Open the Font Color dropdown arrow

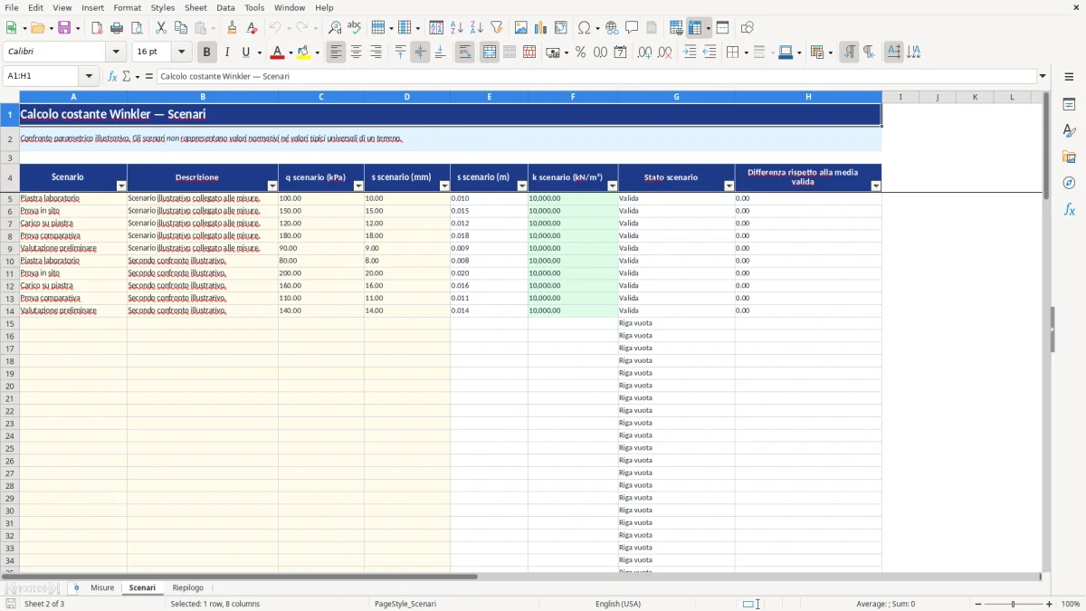(291, 53)
